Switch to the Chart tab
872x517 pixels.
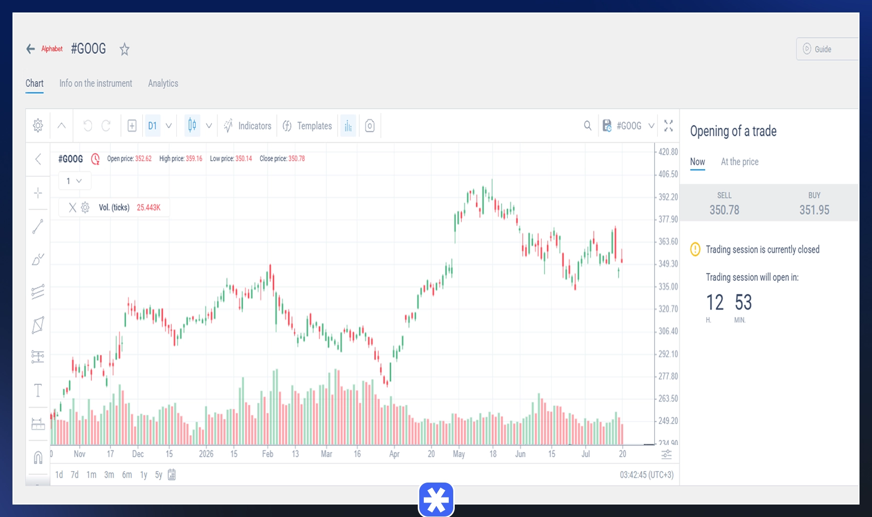pyautogui.click(x=34, y=83)
